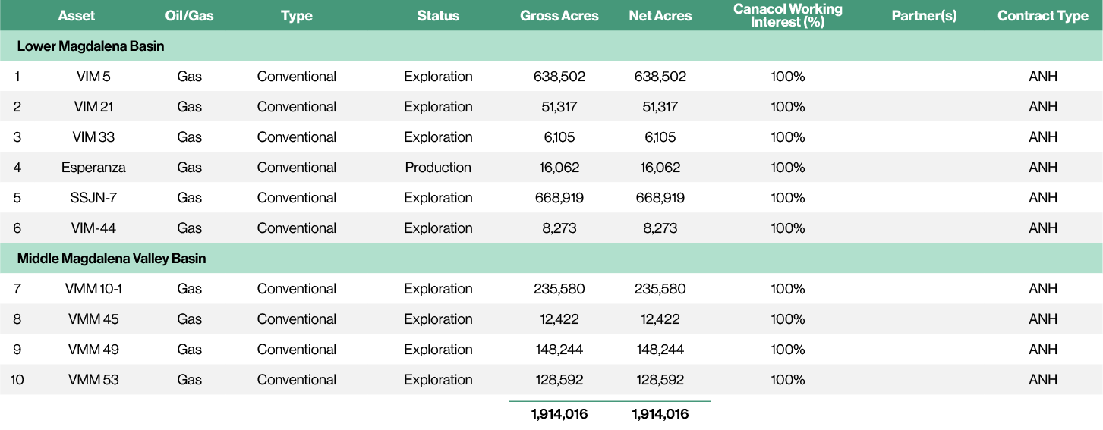Viewport: 1103px width, 430px height.
Task: Click the Production status for Esperanza
Action: pos(438,168)
